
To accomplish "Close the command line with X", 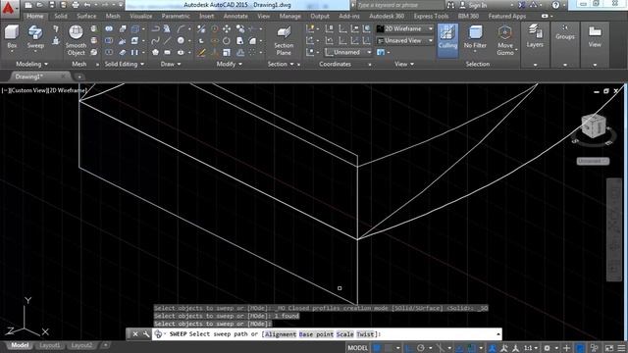I will click(135, 333).
